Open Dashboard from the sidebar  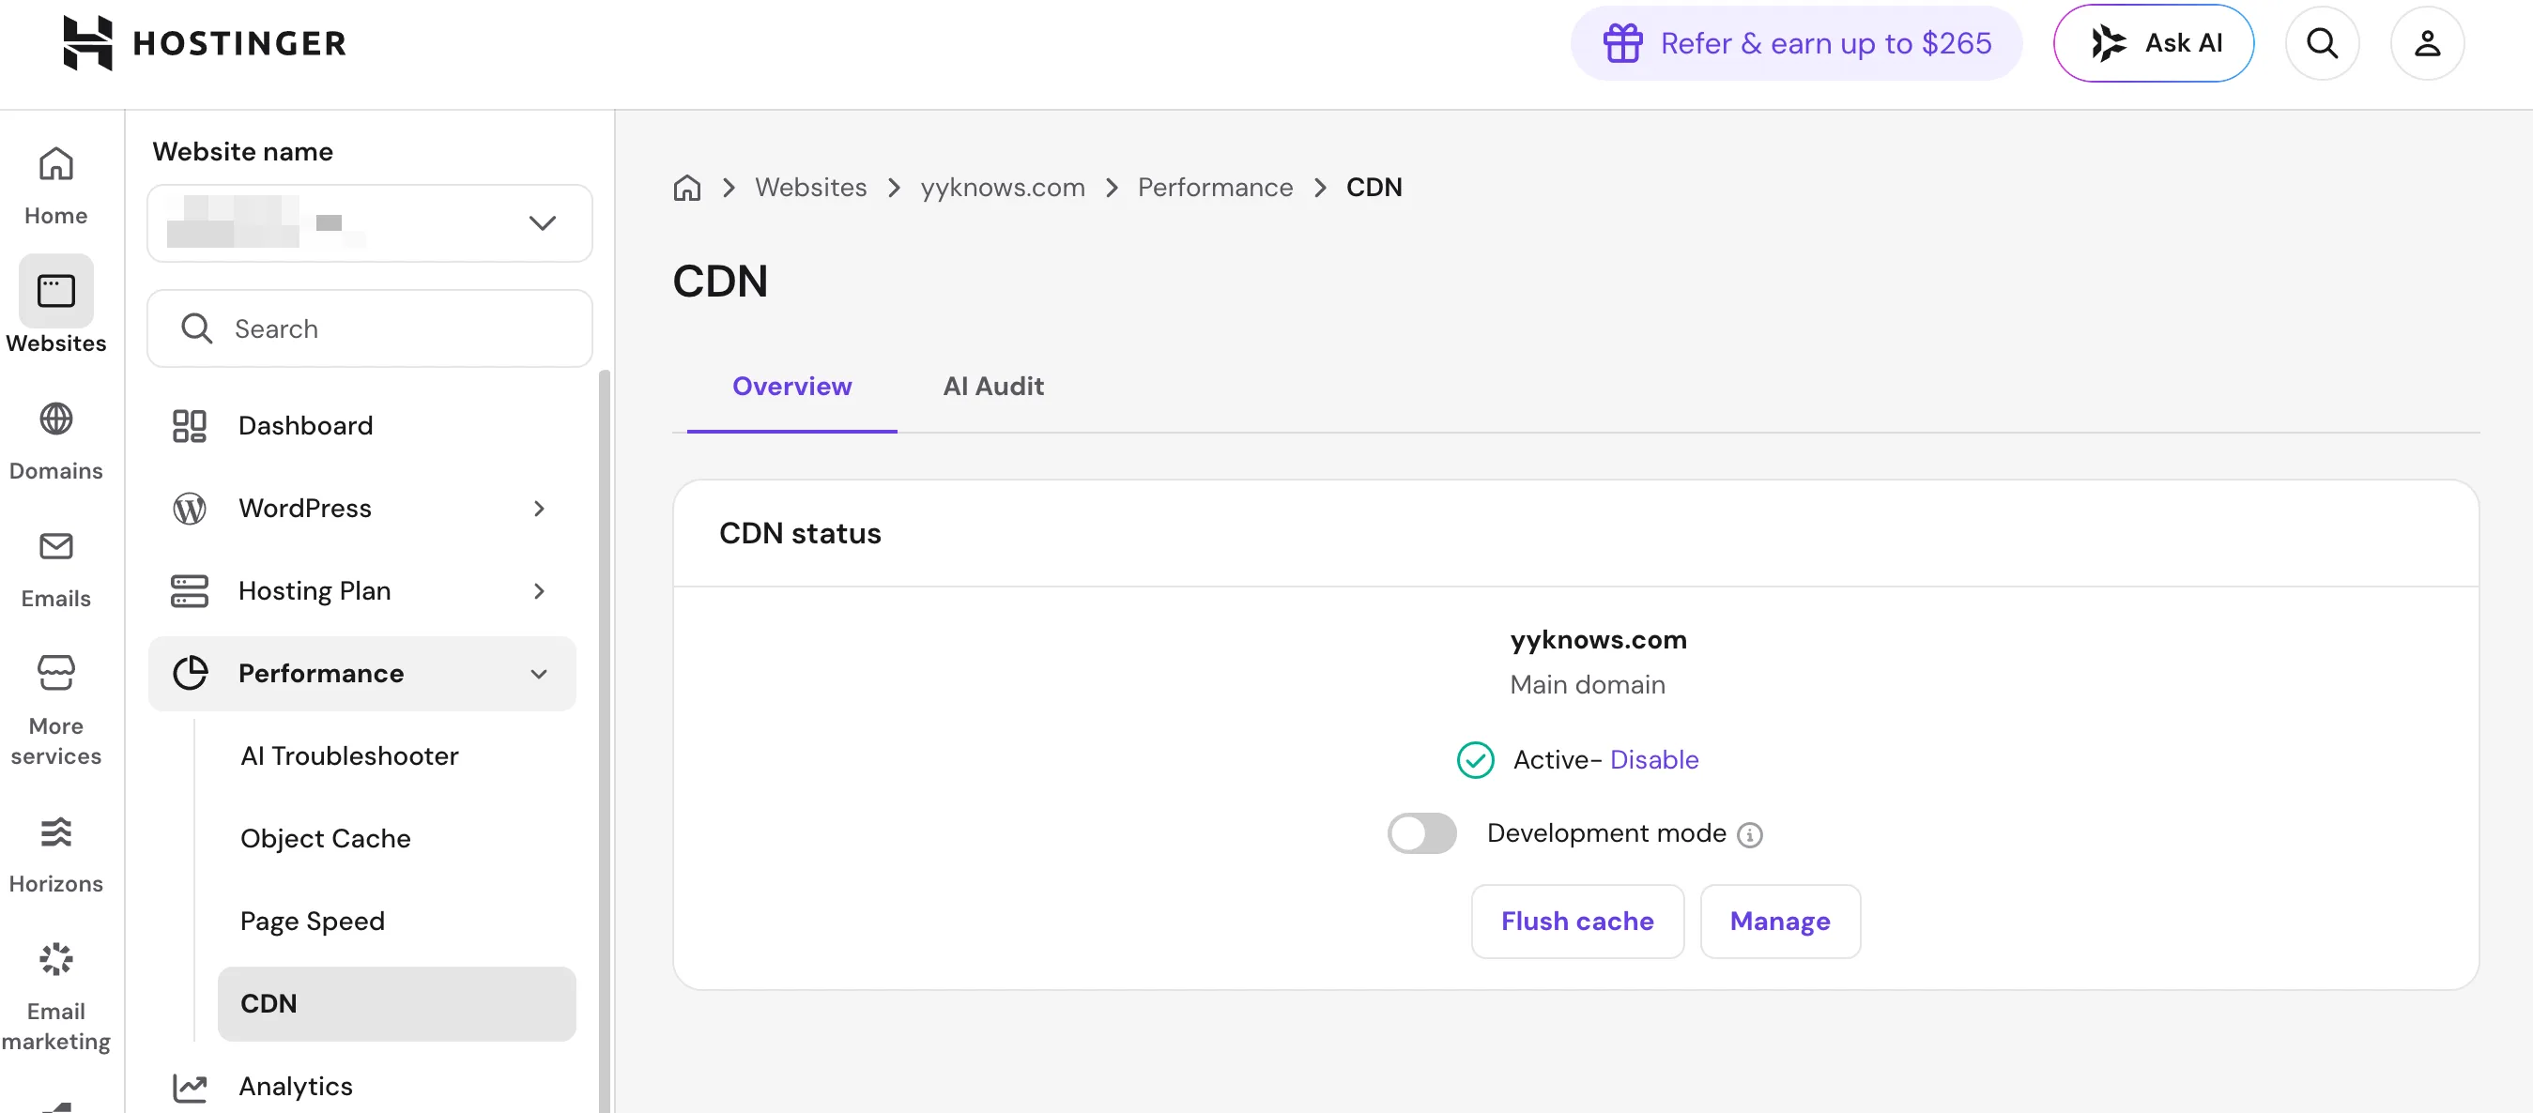coord(361,426)
